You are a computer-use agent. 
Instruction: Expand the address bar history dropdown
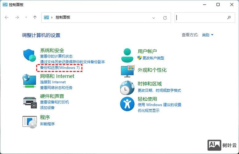[154, 18]
